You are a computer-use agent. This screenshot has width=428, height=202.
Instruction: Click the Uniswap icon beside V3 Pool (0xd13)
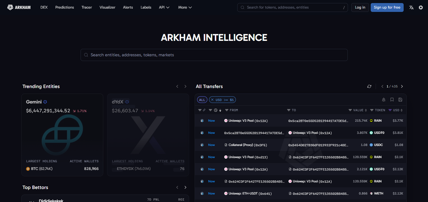tap(226, 157)
